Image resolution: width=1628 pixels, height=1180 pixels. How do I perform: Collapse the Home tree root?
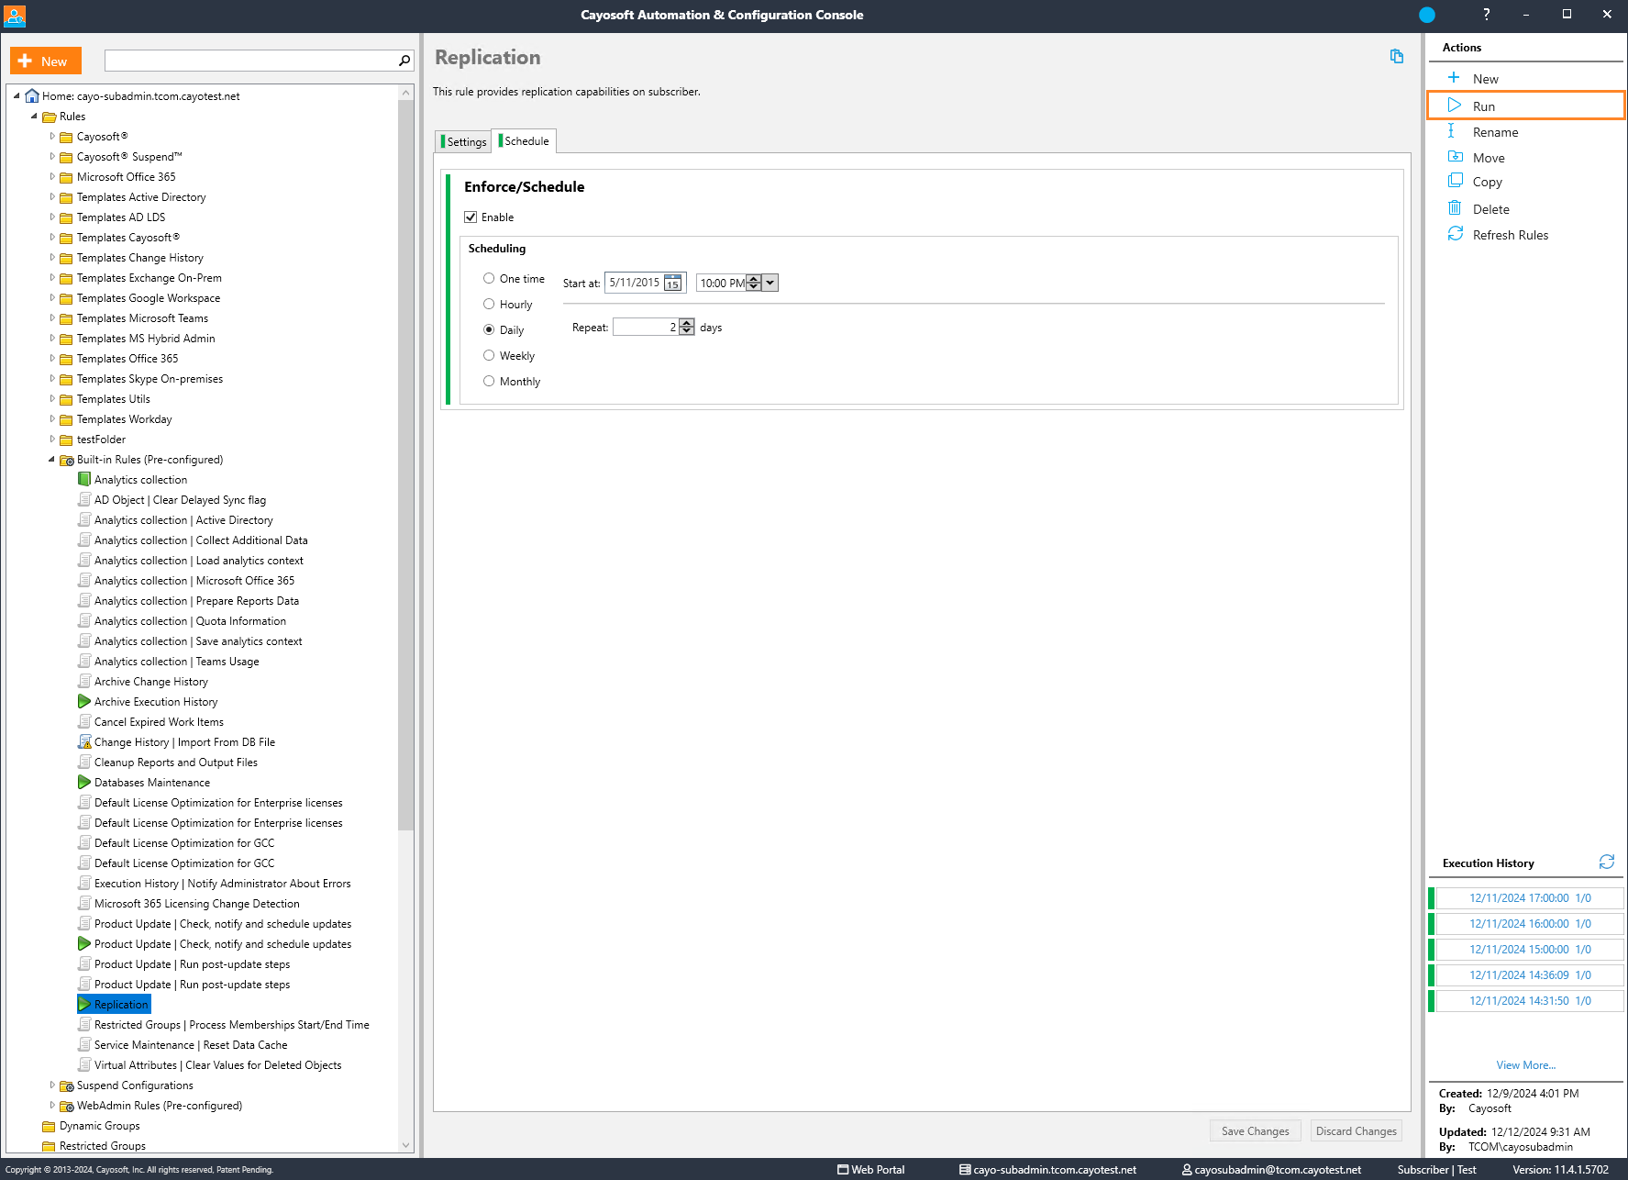[x=17, y=96]
